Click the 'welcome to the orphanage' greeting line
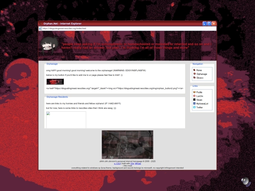The image size is (255, 191). 96,70
